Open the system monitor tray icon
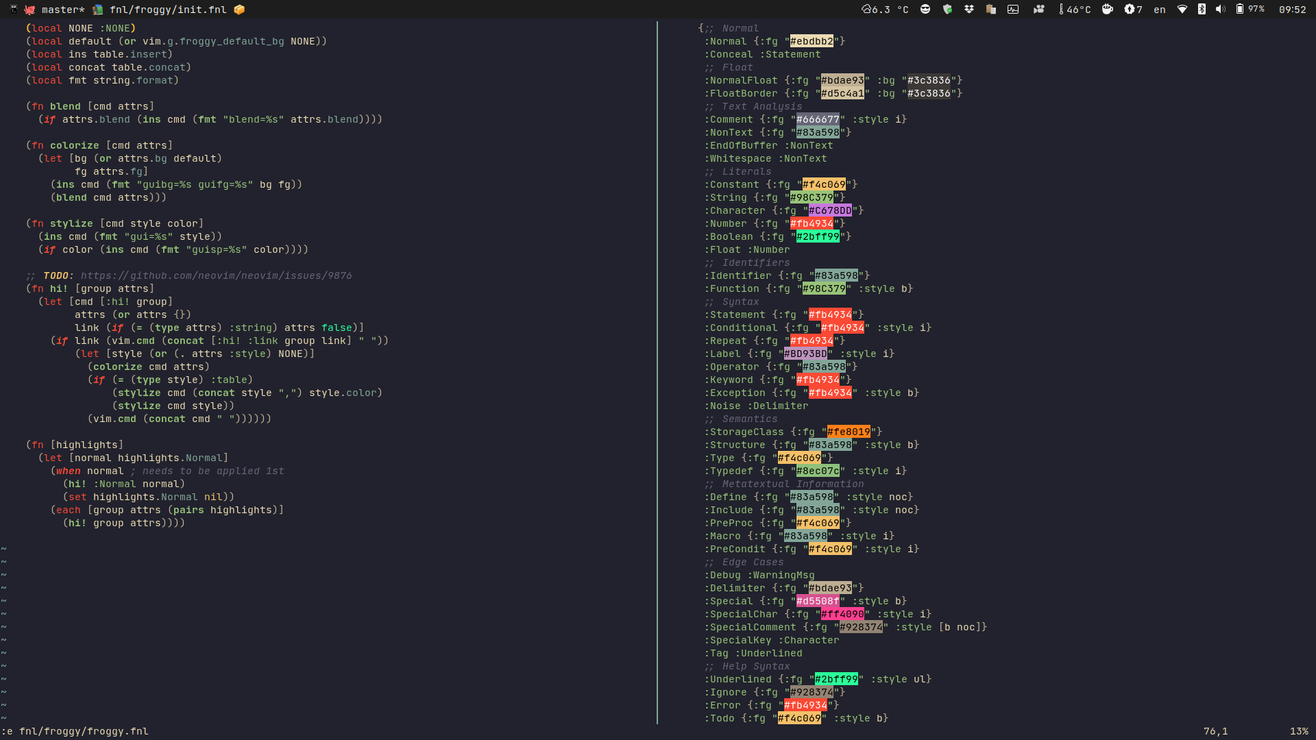The height and width of the screenshot is (740, 1316). [1013, 10]
